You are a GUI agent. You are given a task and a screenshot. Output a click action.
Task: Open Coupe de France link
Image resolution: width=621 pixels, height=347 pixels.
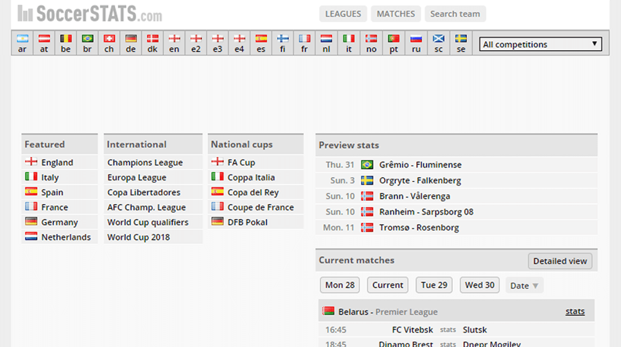(261, 207)
